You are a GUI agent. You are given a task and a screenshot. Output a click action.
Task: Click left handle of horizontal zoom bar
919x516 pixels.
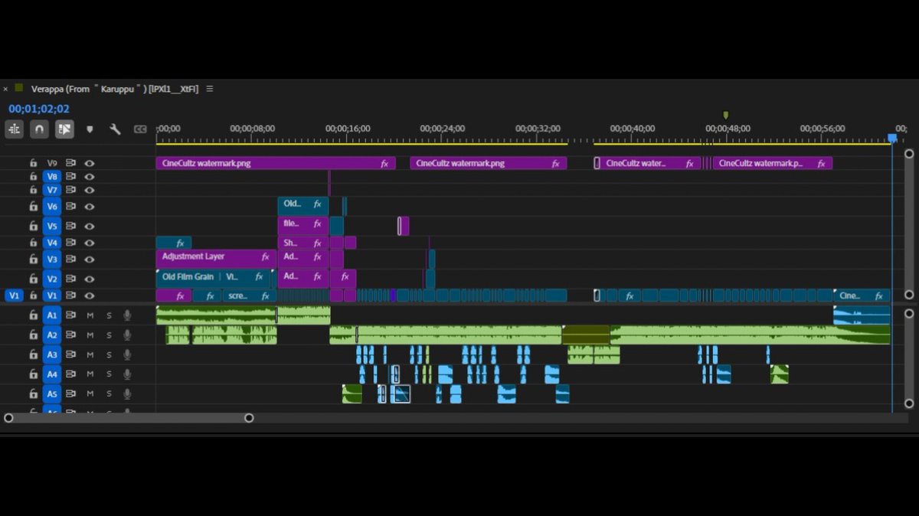(x=8, y=418)
